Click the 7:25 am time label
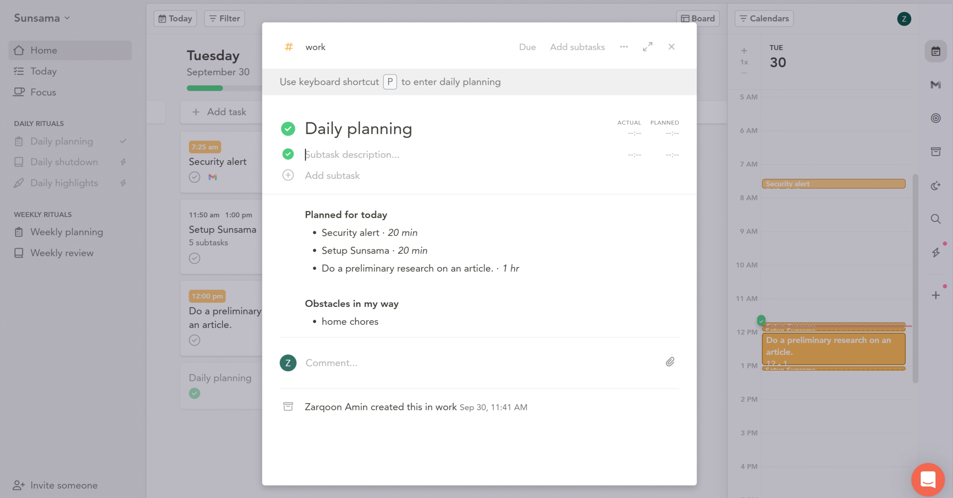 205,147
